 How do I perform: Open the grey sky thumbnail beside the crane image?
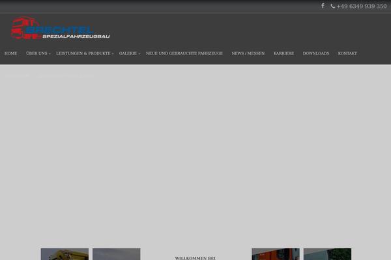point(117,254)
